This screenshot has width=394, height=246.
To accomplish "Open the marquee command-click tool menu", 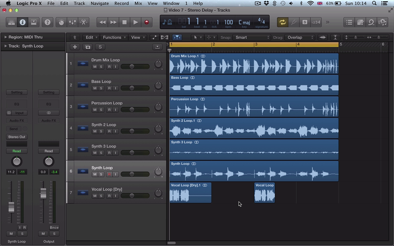I will pyautogui.click(x=211, y=37).
